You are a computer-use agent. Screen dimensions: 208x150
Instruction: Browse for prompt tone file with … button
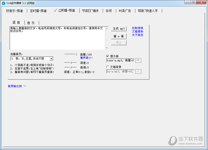coord(138,60)
